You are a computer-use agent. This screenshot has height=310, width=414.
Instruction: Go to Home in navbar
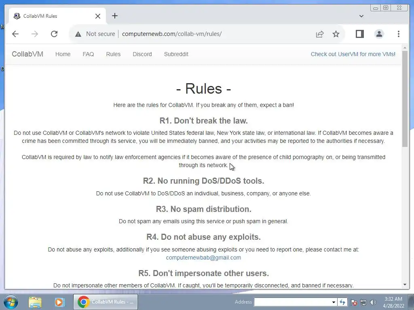click(x=63, y=54)
